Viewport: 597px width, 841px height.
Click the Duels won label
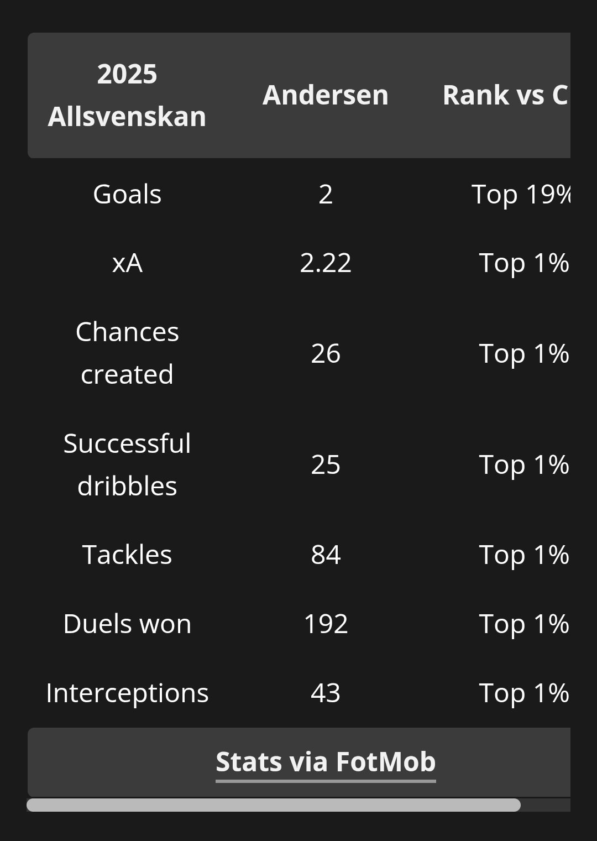point(127,624)
